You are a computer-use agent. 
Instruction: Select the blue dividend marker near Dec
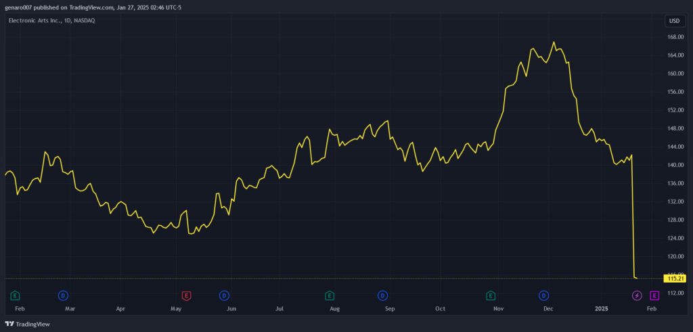[x=543, y=295]
